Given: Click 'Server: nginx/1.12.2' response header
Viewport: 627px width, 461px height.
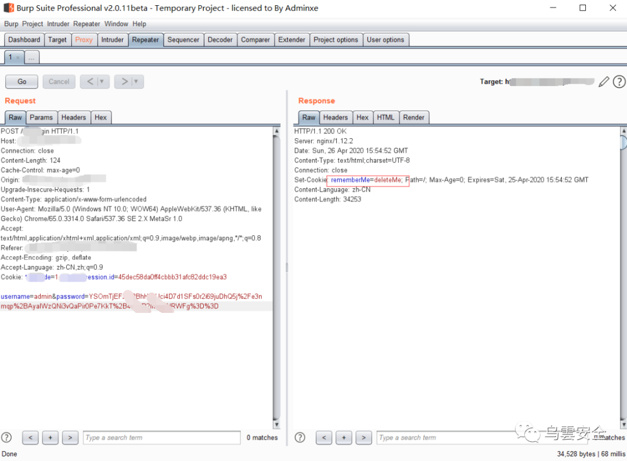Looking at the screenshot, I should point(323,141).
